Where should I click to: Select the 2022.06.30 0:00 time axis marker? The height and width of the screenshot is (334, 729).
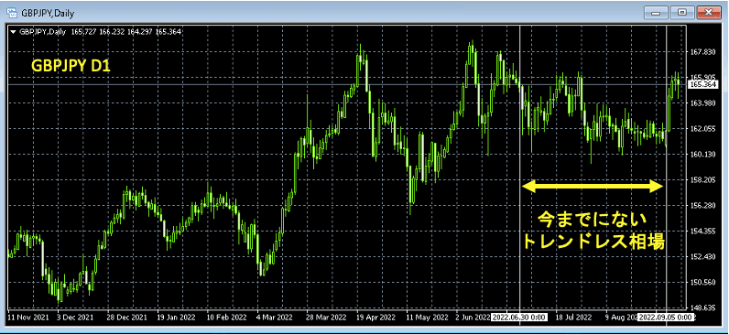[519, 318]
